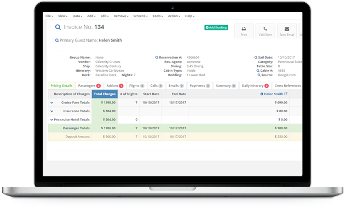Screen dimensions: 346x207
Task: Switch to the Calls tab
Action: [x=156, y=85]
